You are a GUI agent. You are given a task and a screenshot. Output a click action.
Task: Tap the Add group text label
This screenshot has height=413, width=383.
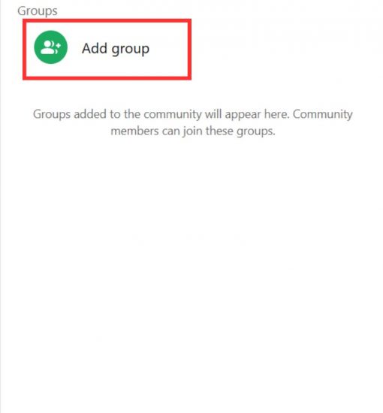tap(116, 49)
